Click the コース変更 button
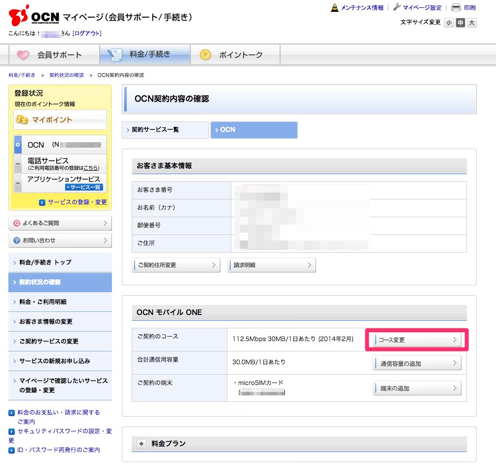The width and height of the screenshot is (496, 465). [417, 340]
